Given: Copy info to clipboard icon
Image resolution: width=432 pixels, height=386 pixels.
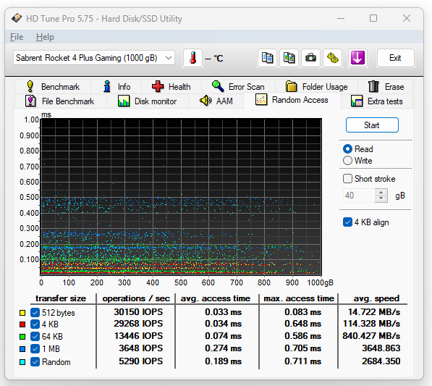Looking at the screenshot, I should [x=267, y=58].
